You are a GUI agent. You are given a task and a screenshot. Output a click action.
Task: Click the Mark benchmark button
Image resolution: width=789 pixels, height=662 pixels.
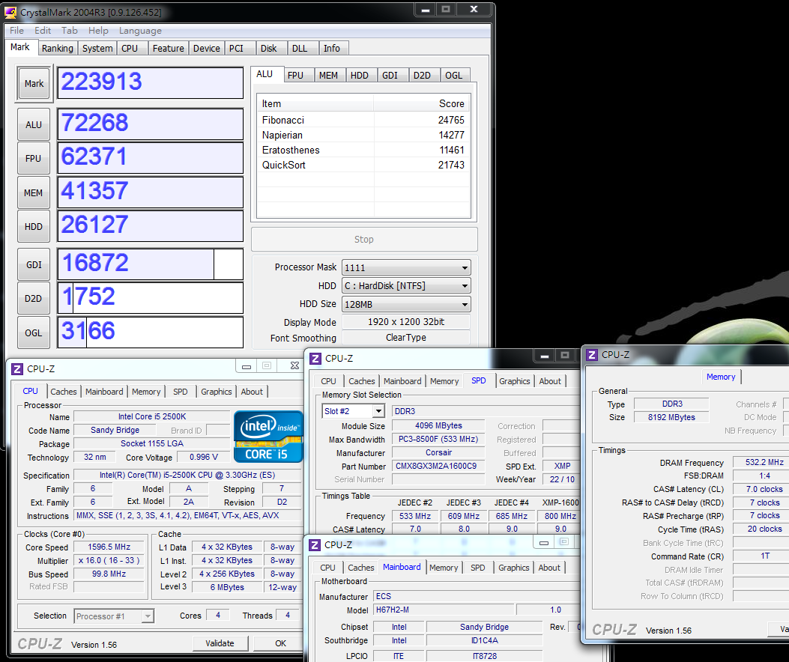34,84
